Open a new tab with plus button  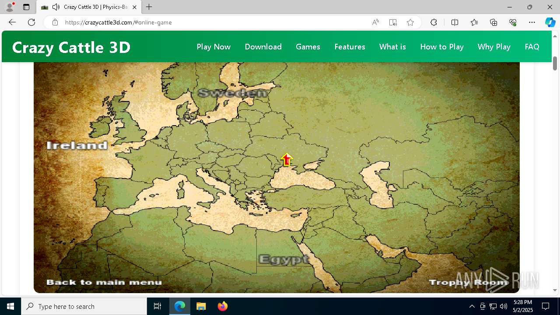tap(149, 7)
